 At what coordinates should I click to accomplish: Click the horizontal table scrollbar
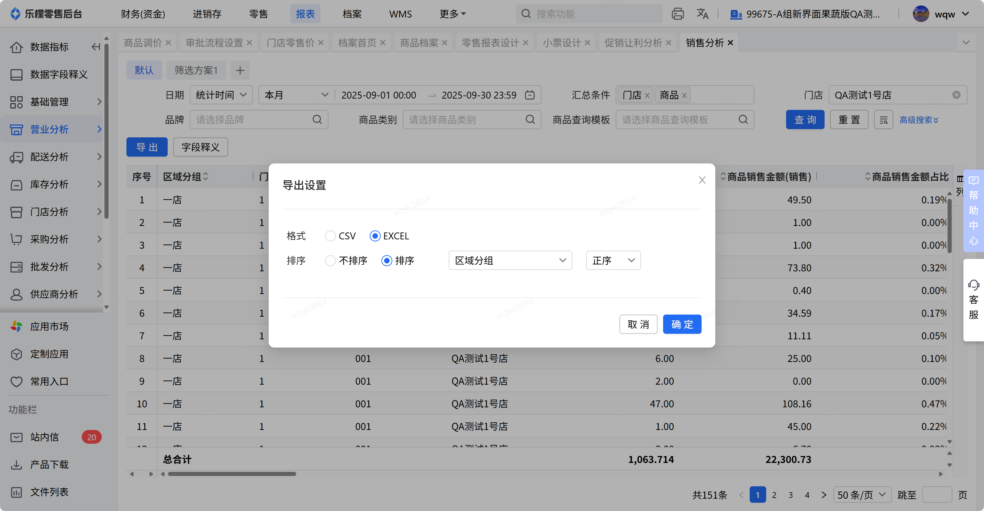pyautogui.click(x=232, y=474)
